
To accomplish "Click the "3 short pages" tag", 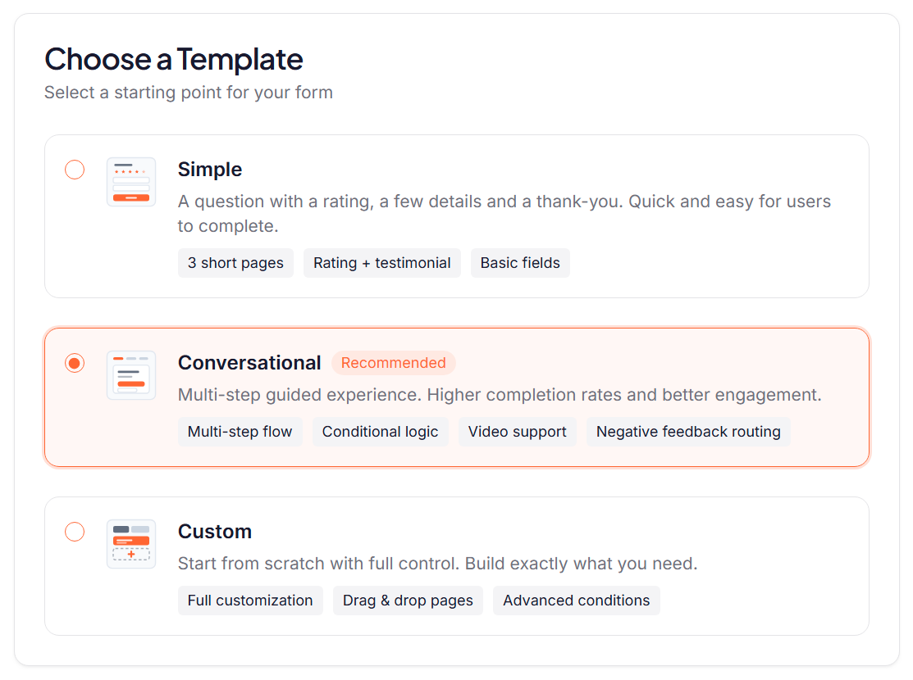I will pos(235,263).
